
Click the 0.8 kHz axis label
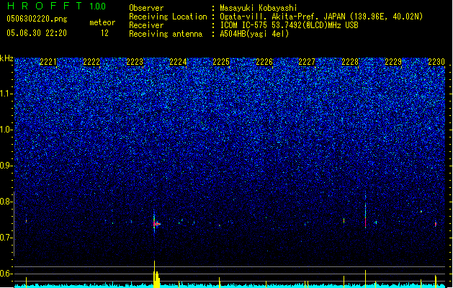point(6,202)
